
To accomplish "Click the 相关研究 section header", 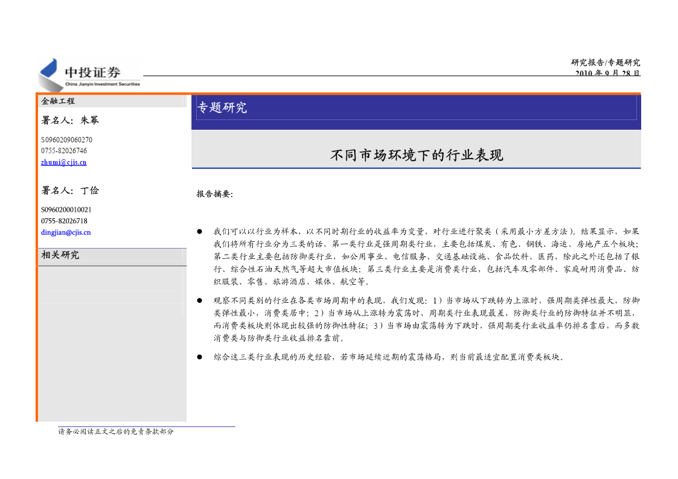I will 60,255.
